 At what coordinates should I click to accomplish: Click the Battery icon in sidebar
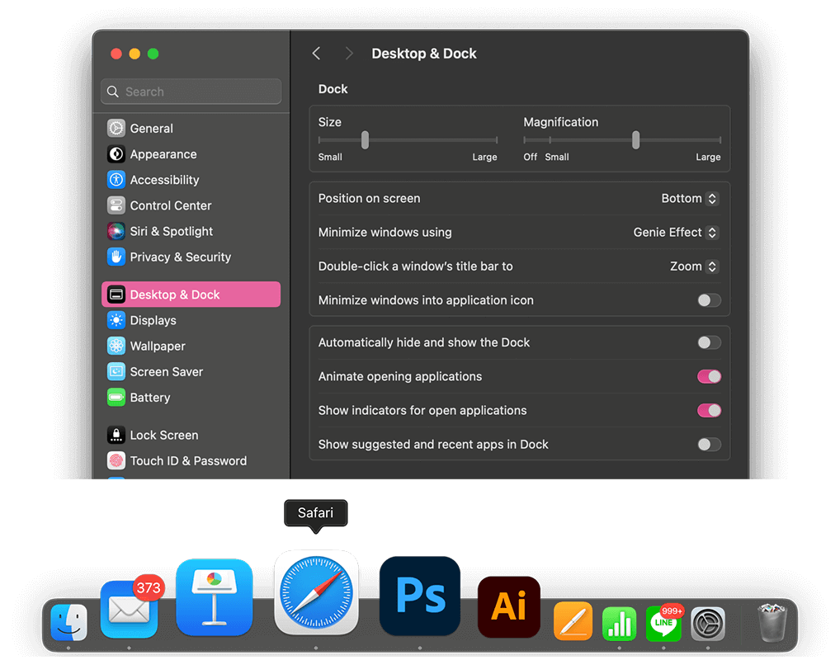[x=116, y=398]
